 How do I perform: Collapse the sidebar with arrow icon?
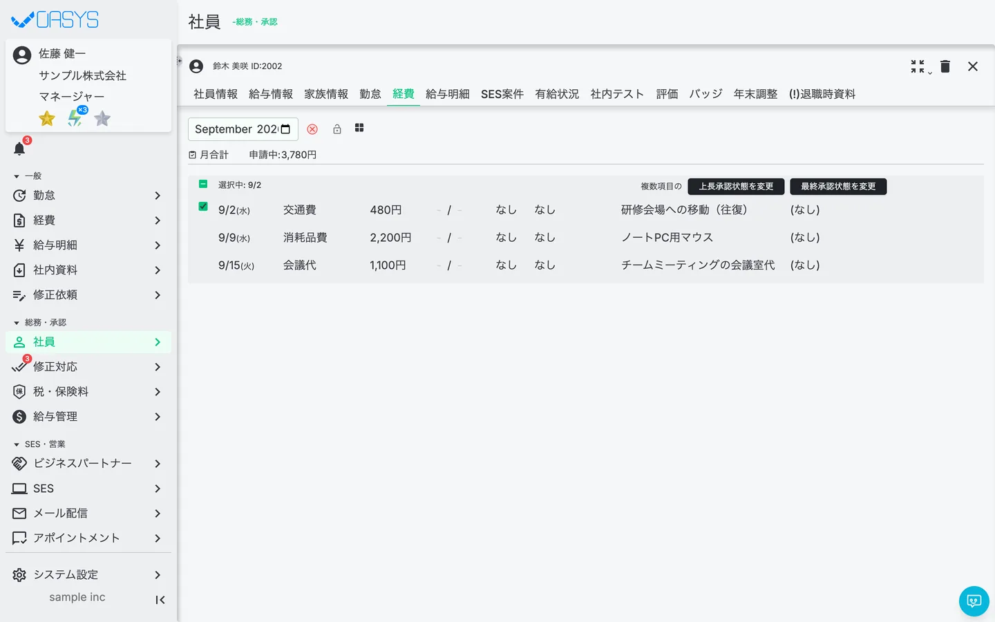pyautogui.click(x=160, y=600)
